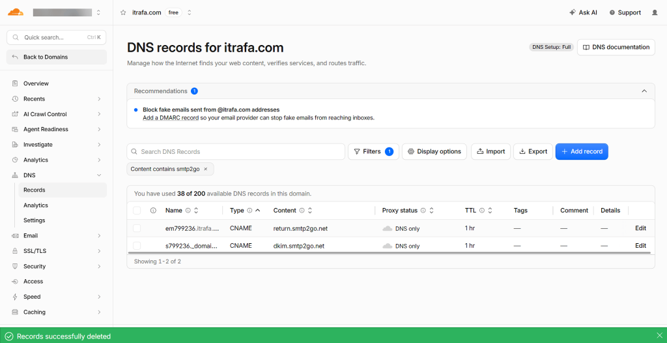Collapse the Recommendations panel
667x343 pixels.
[644, 91]
